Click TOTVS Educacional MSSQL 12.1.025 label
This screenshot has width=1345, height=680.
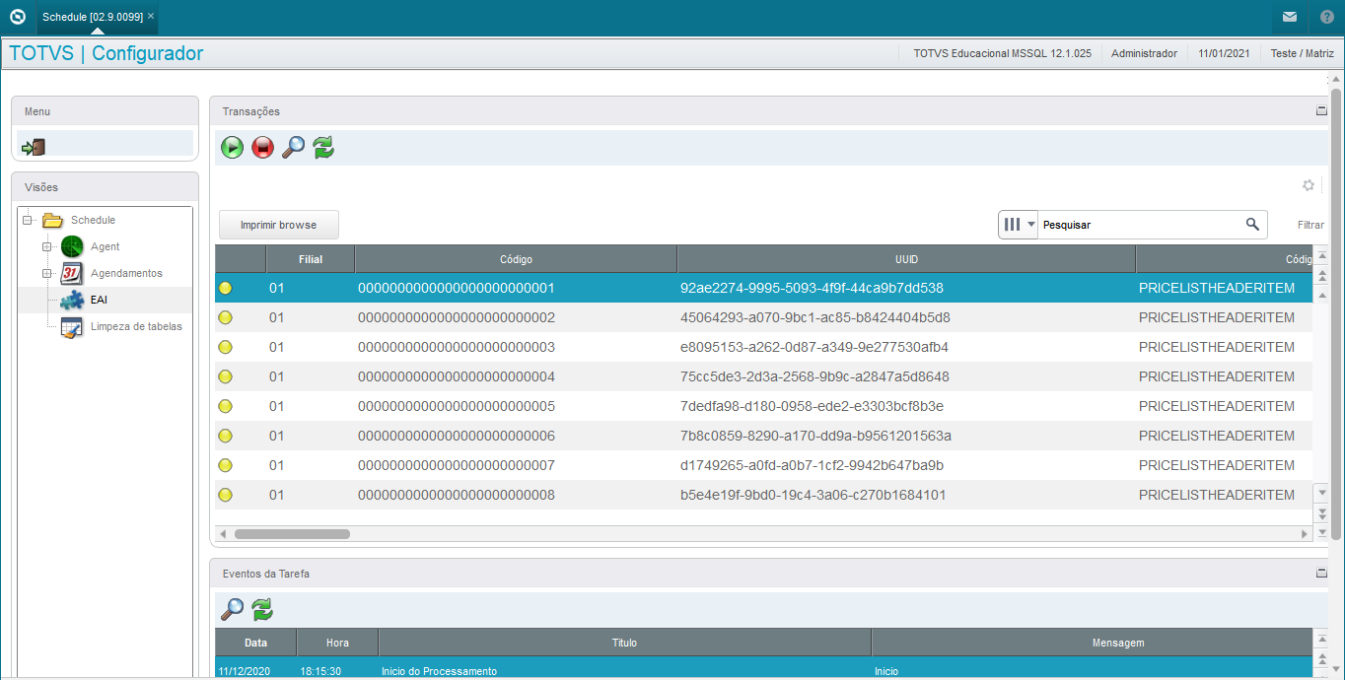(x=1002, y=53)
